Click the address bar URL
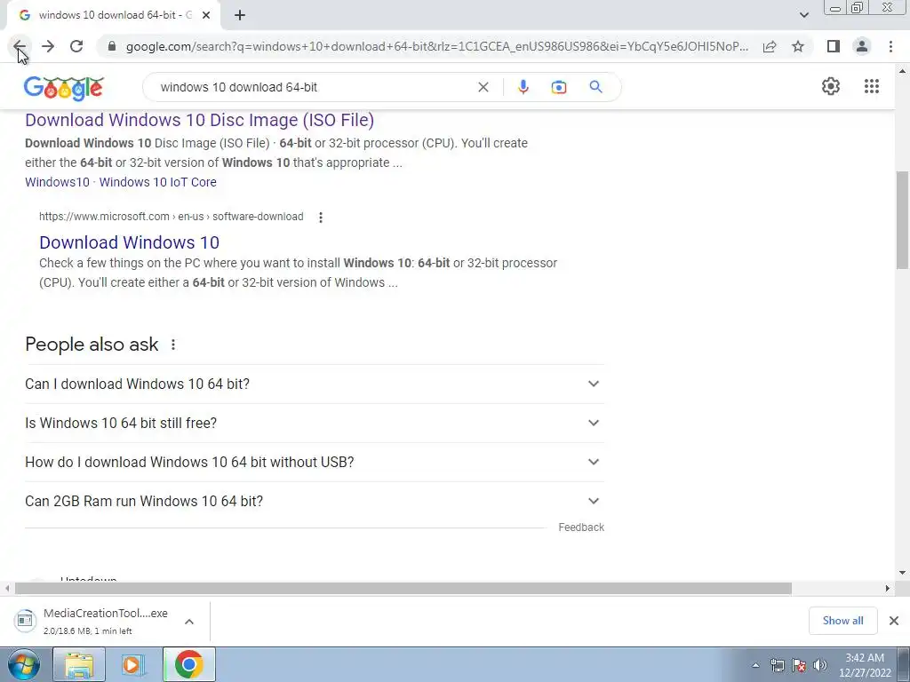910x682 pixels. click(x=436, y=46)
